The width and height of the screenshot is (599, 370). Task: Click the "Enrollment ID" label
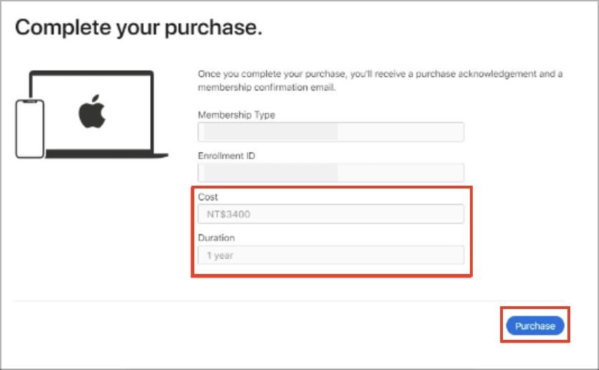pos(226,156)
